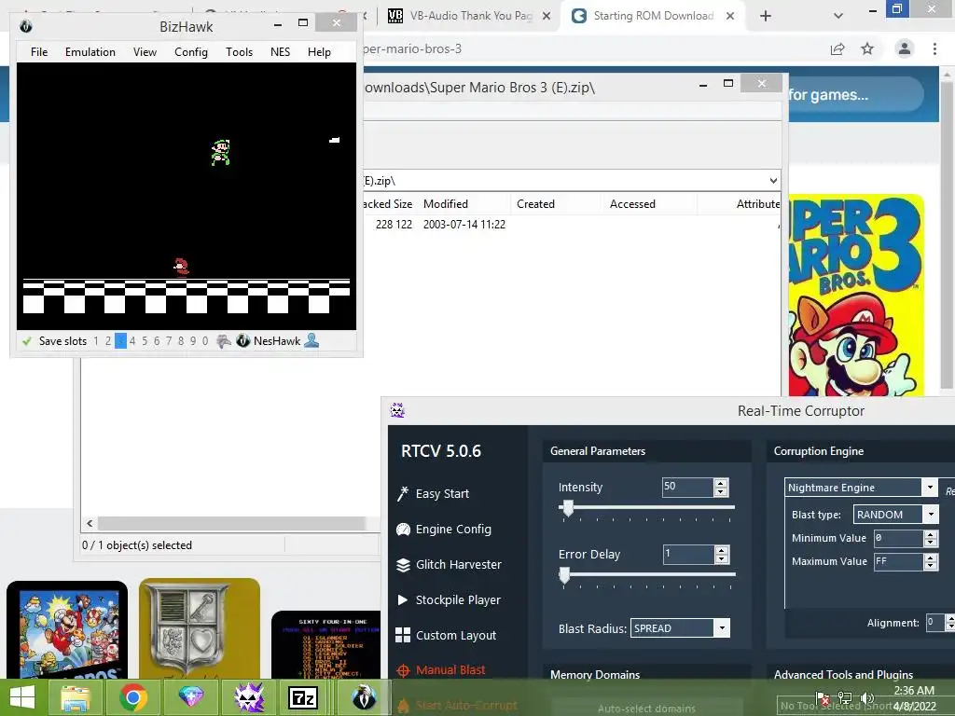
Task: Select save slot 4 in BizHawk
Action: (x=132, y=341)
